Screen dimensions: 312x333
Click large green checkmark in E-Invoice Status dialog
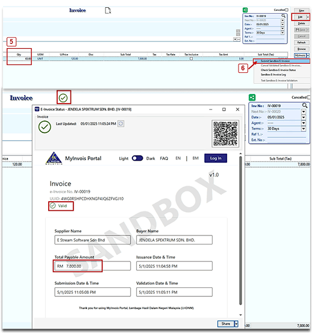[x=45, y=127]
